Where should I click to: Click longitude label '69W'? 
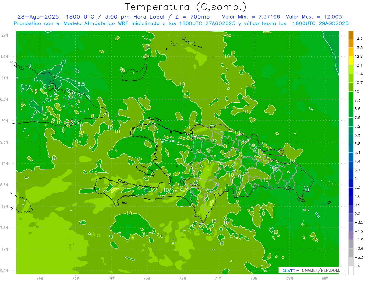coord(289,278)
